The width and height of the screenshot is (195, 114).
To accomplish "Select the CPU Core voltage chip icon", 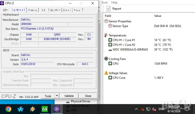I will [x=110, y=78].
